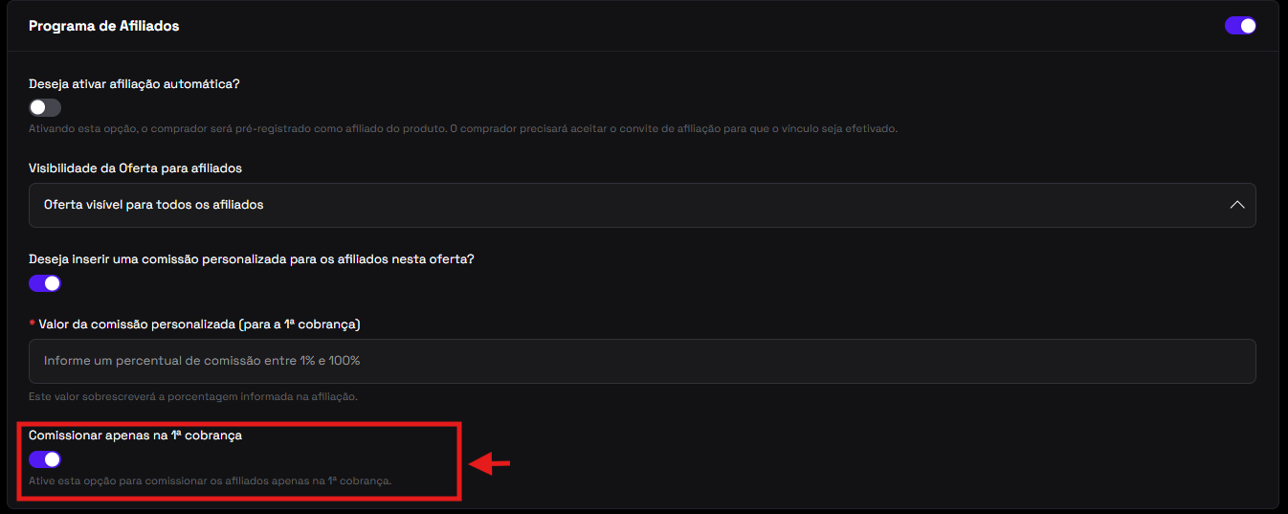
Task: Click the red required asterisk marker
Action: click(33, 324)
